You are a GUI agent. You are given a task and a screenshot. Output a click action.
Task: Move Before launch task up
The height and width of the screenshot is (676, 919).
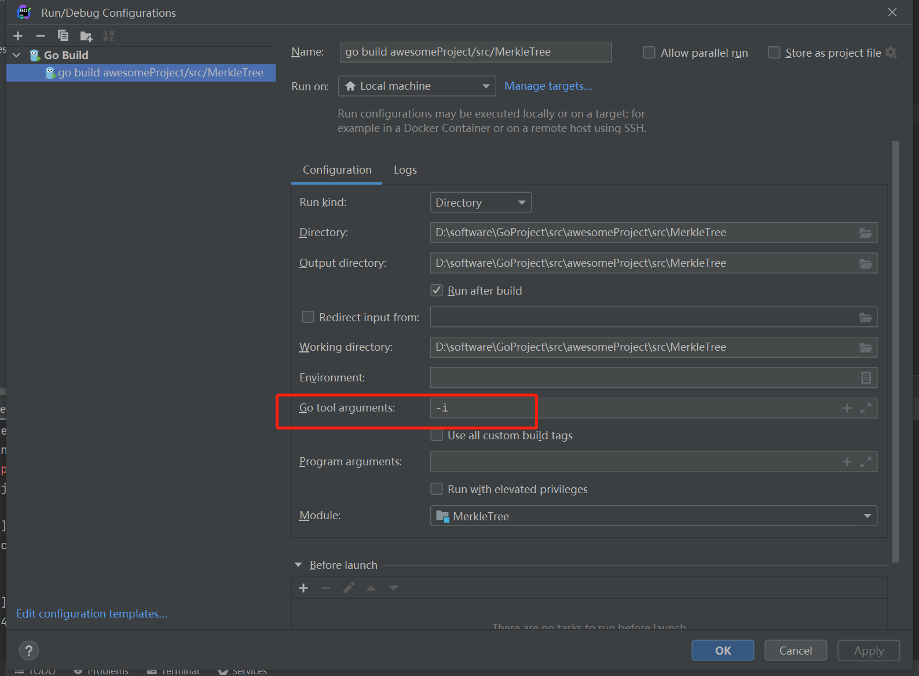[371, 588]
